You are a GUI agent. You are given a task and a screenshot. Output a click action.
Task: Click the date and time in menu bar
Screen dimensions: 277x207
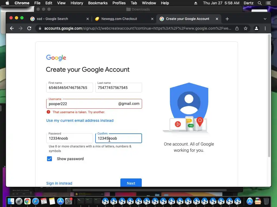point(221,3)
